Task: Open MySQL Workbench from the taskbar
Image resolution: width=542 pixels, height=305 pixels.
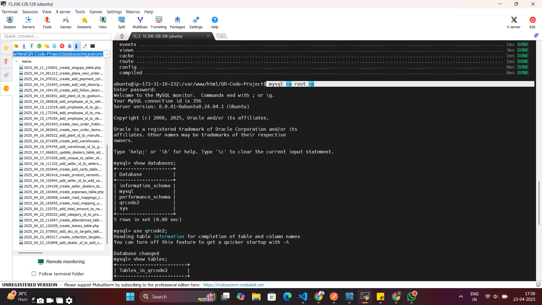Action: point(349,297)
